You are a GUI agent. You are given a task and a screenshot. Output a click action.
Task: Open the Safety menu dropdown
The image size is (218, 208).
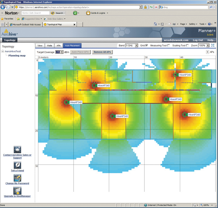tap(193, 24)
